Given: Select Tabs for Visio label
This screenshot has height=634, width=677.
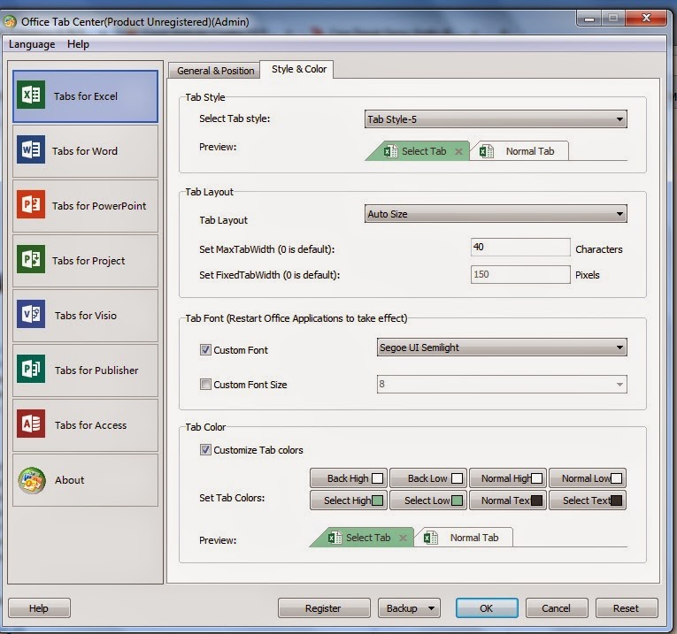Looking at the screenshot, I should 86,316.
